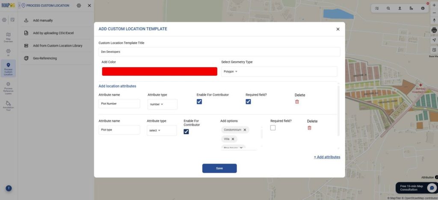Choose Add from Custom Location Library
The width and height of the screenshot is (438, 200).
(x=57, y=45)
